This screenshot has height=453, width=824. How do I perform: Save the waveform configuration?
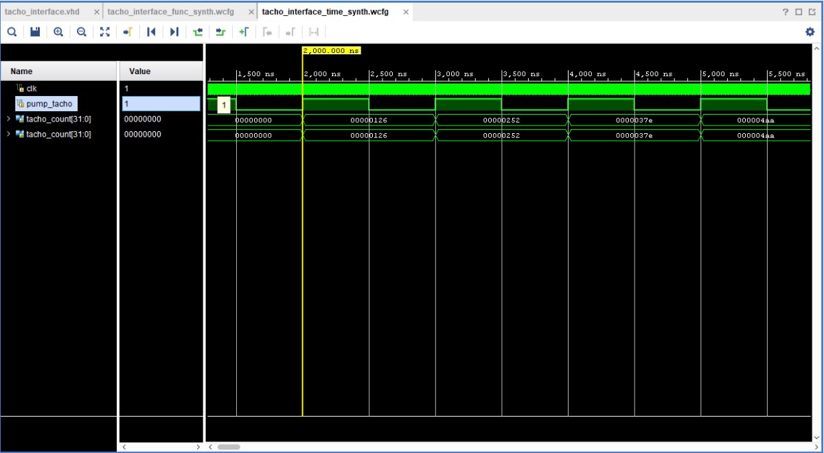tap(35, 32)
